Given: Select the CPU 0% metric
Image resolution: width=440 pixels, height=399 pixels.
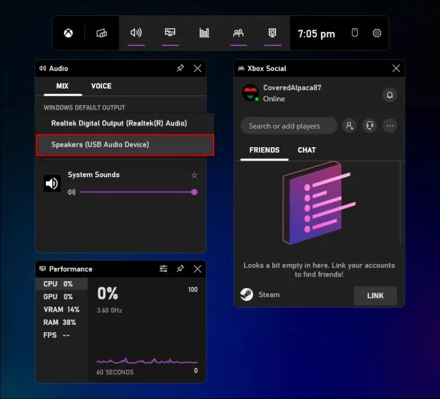Looking at the screenshot, I should 62,284.
